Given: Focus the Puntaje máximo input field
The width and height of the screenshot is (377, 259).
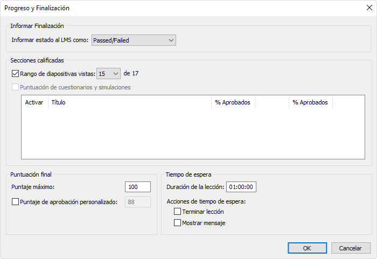Looking at the screenshot, I should coord(138,187).
